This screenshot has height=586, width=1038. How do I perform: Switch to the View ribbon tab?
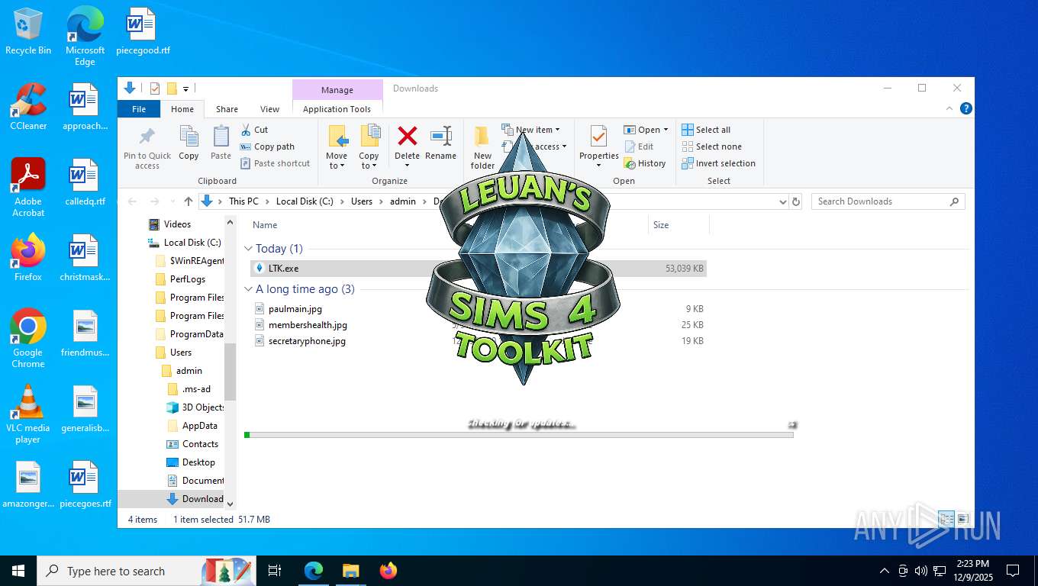click(x=269, y=109)
